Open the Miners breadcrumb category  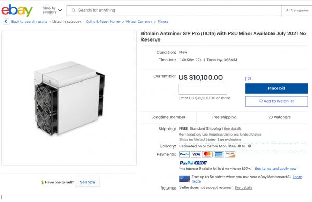tap(163, 22)
